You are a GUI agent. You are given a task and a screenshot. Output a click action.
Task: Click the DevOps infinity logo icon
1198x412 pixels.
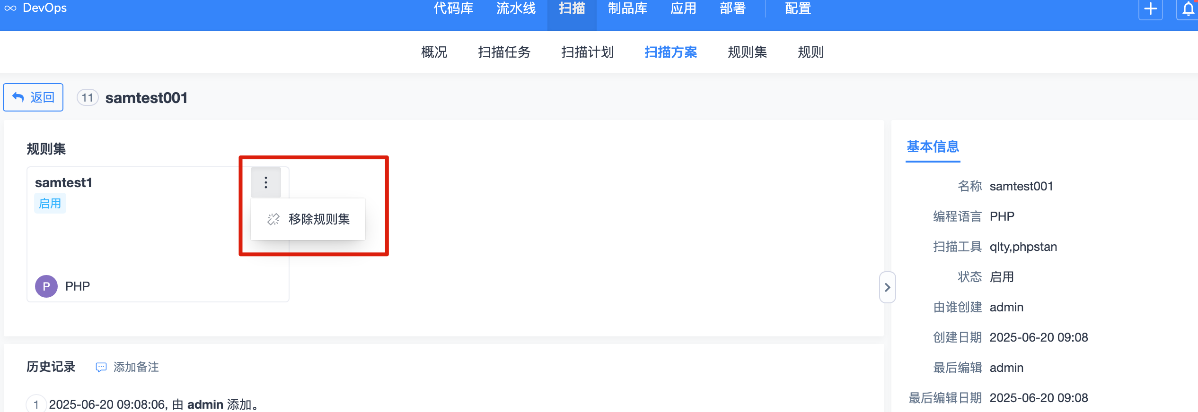click(x=10, y=8)
